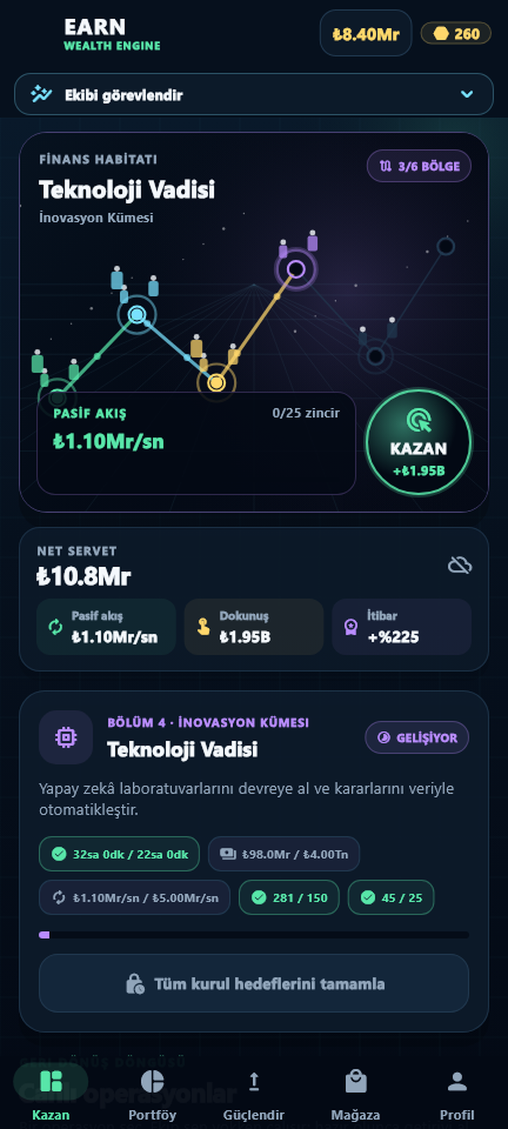Open the 3/6 BÖLGE region selector

tap(419, 166)
